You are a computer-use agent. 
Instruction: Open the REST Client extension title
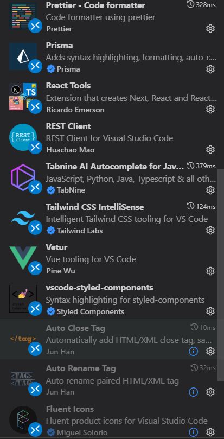[x=68, y=126]
